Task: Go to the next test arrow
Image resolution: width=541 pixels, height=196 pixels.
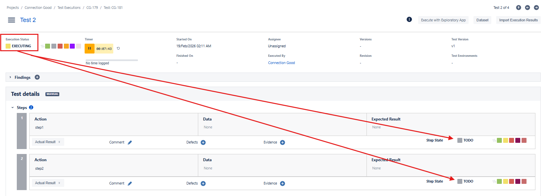Action: (x=536, y=8)
